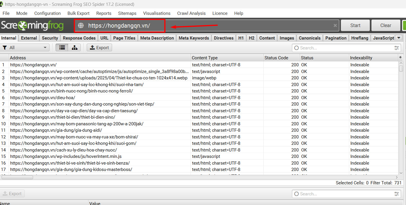Select the Response Codes tab

coord(79,38)
